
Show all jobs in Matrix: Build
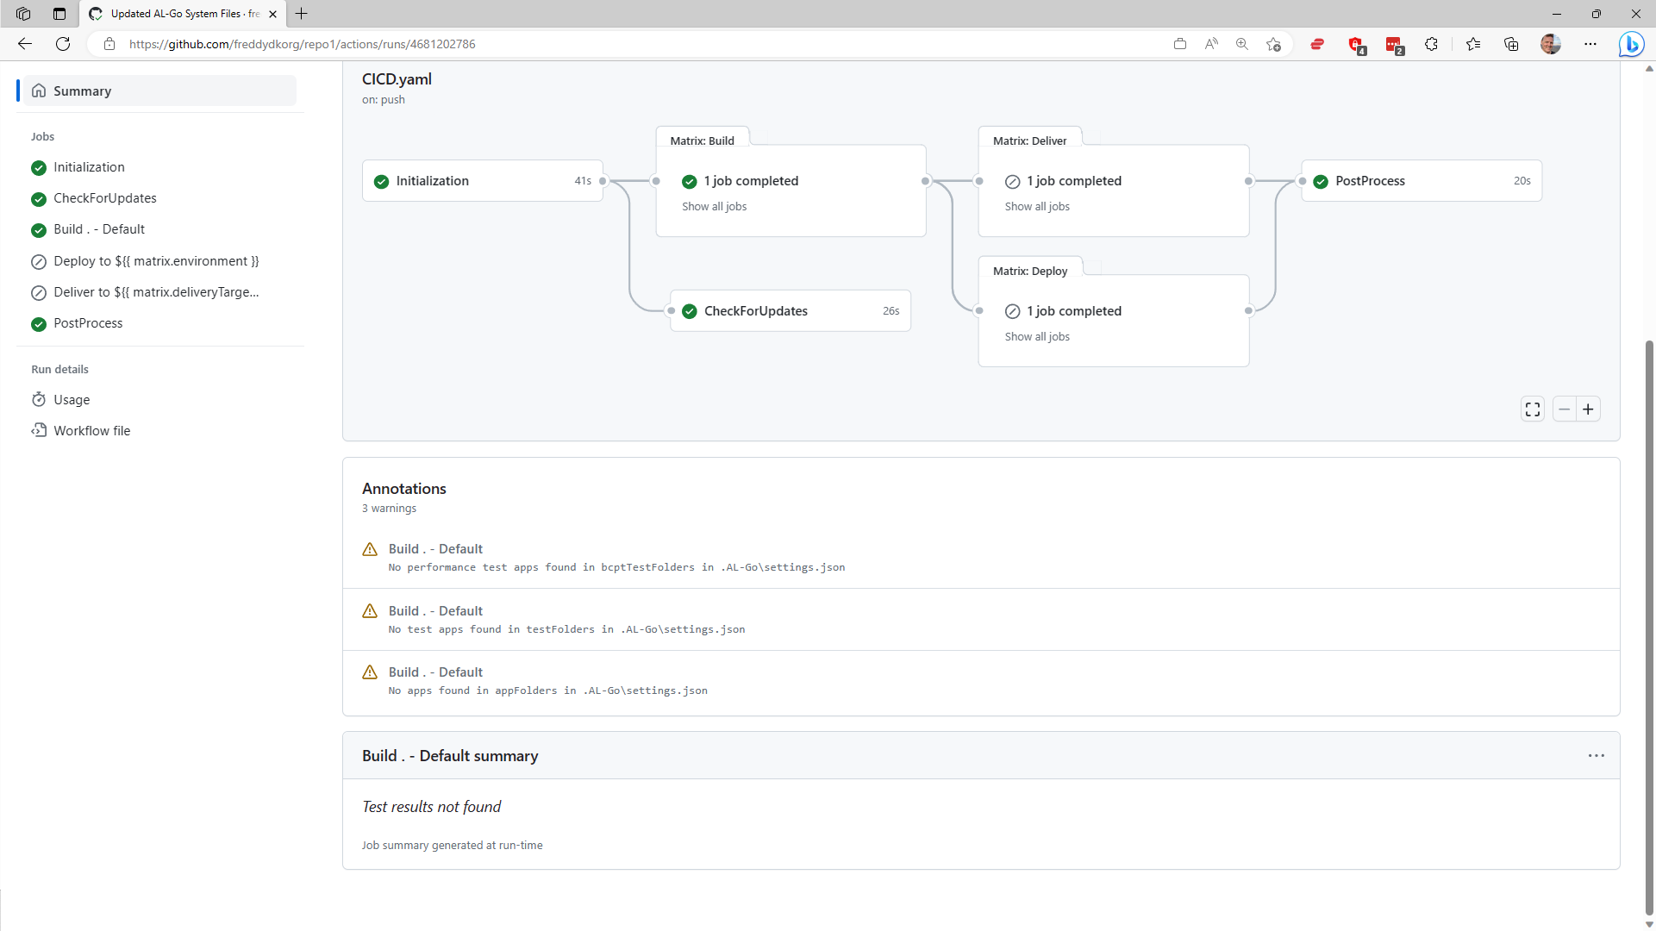click(714, 206)
